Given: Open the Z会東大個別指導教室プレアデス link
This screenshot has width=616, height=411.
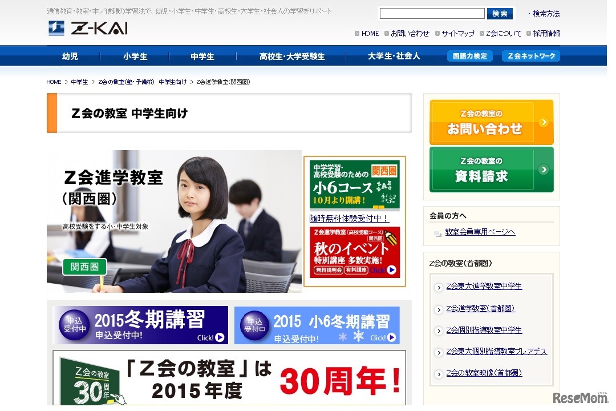Looking at the screenshot, I should (497, 351).
